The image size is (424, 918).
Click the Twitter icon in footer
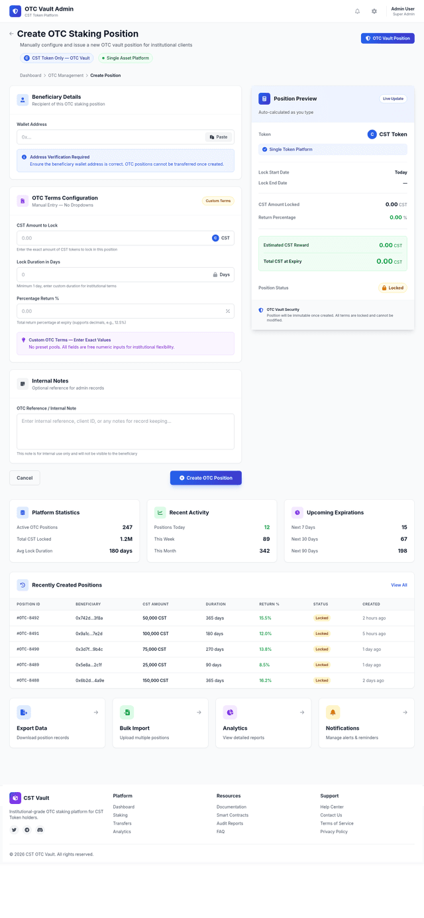pos(15,830)
